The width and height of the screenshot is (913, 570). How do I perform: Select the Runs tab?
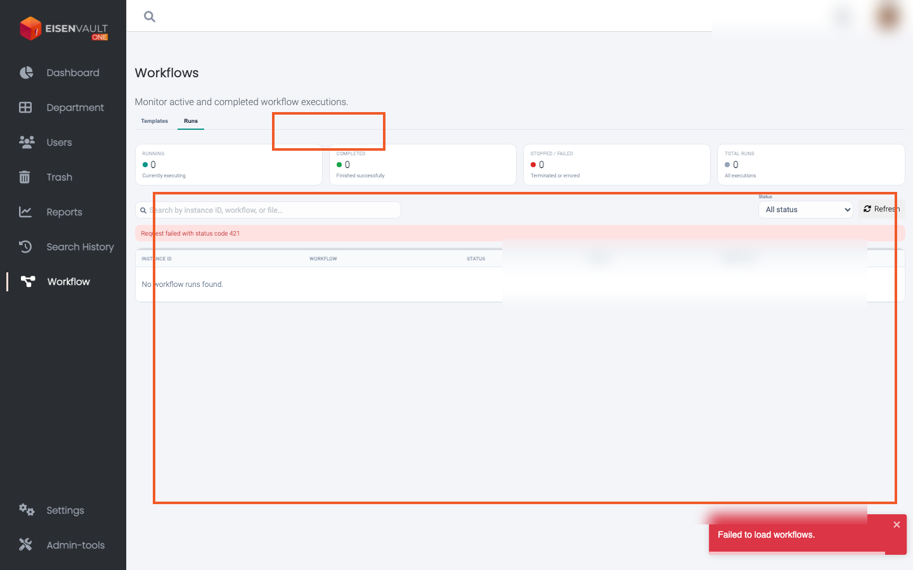tap(191, 121)
